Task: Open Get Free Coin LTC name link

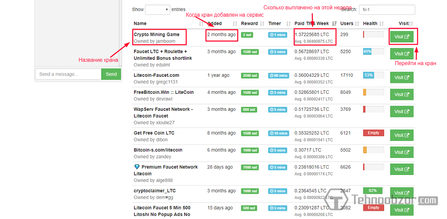Action: (154, 133)
